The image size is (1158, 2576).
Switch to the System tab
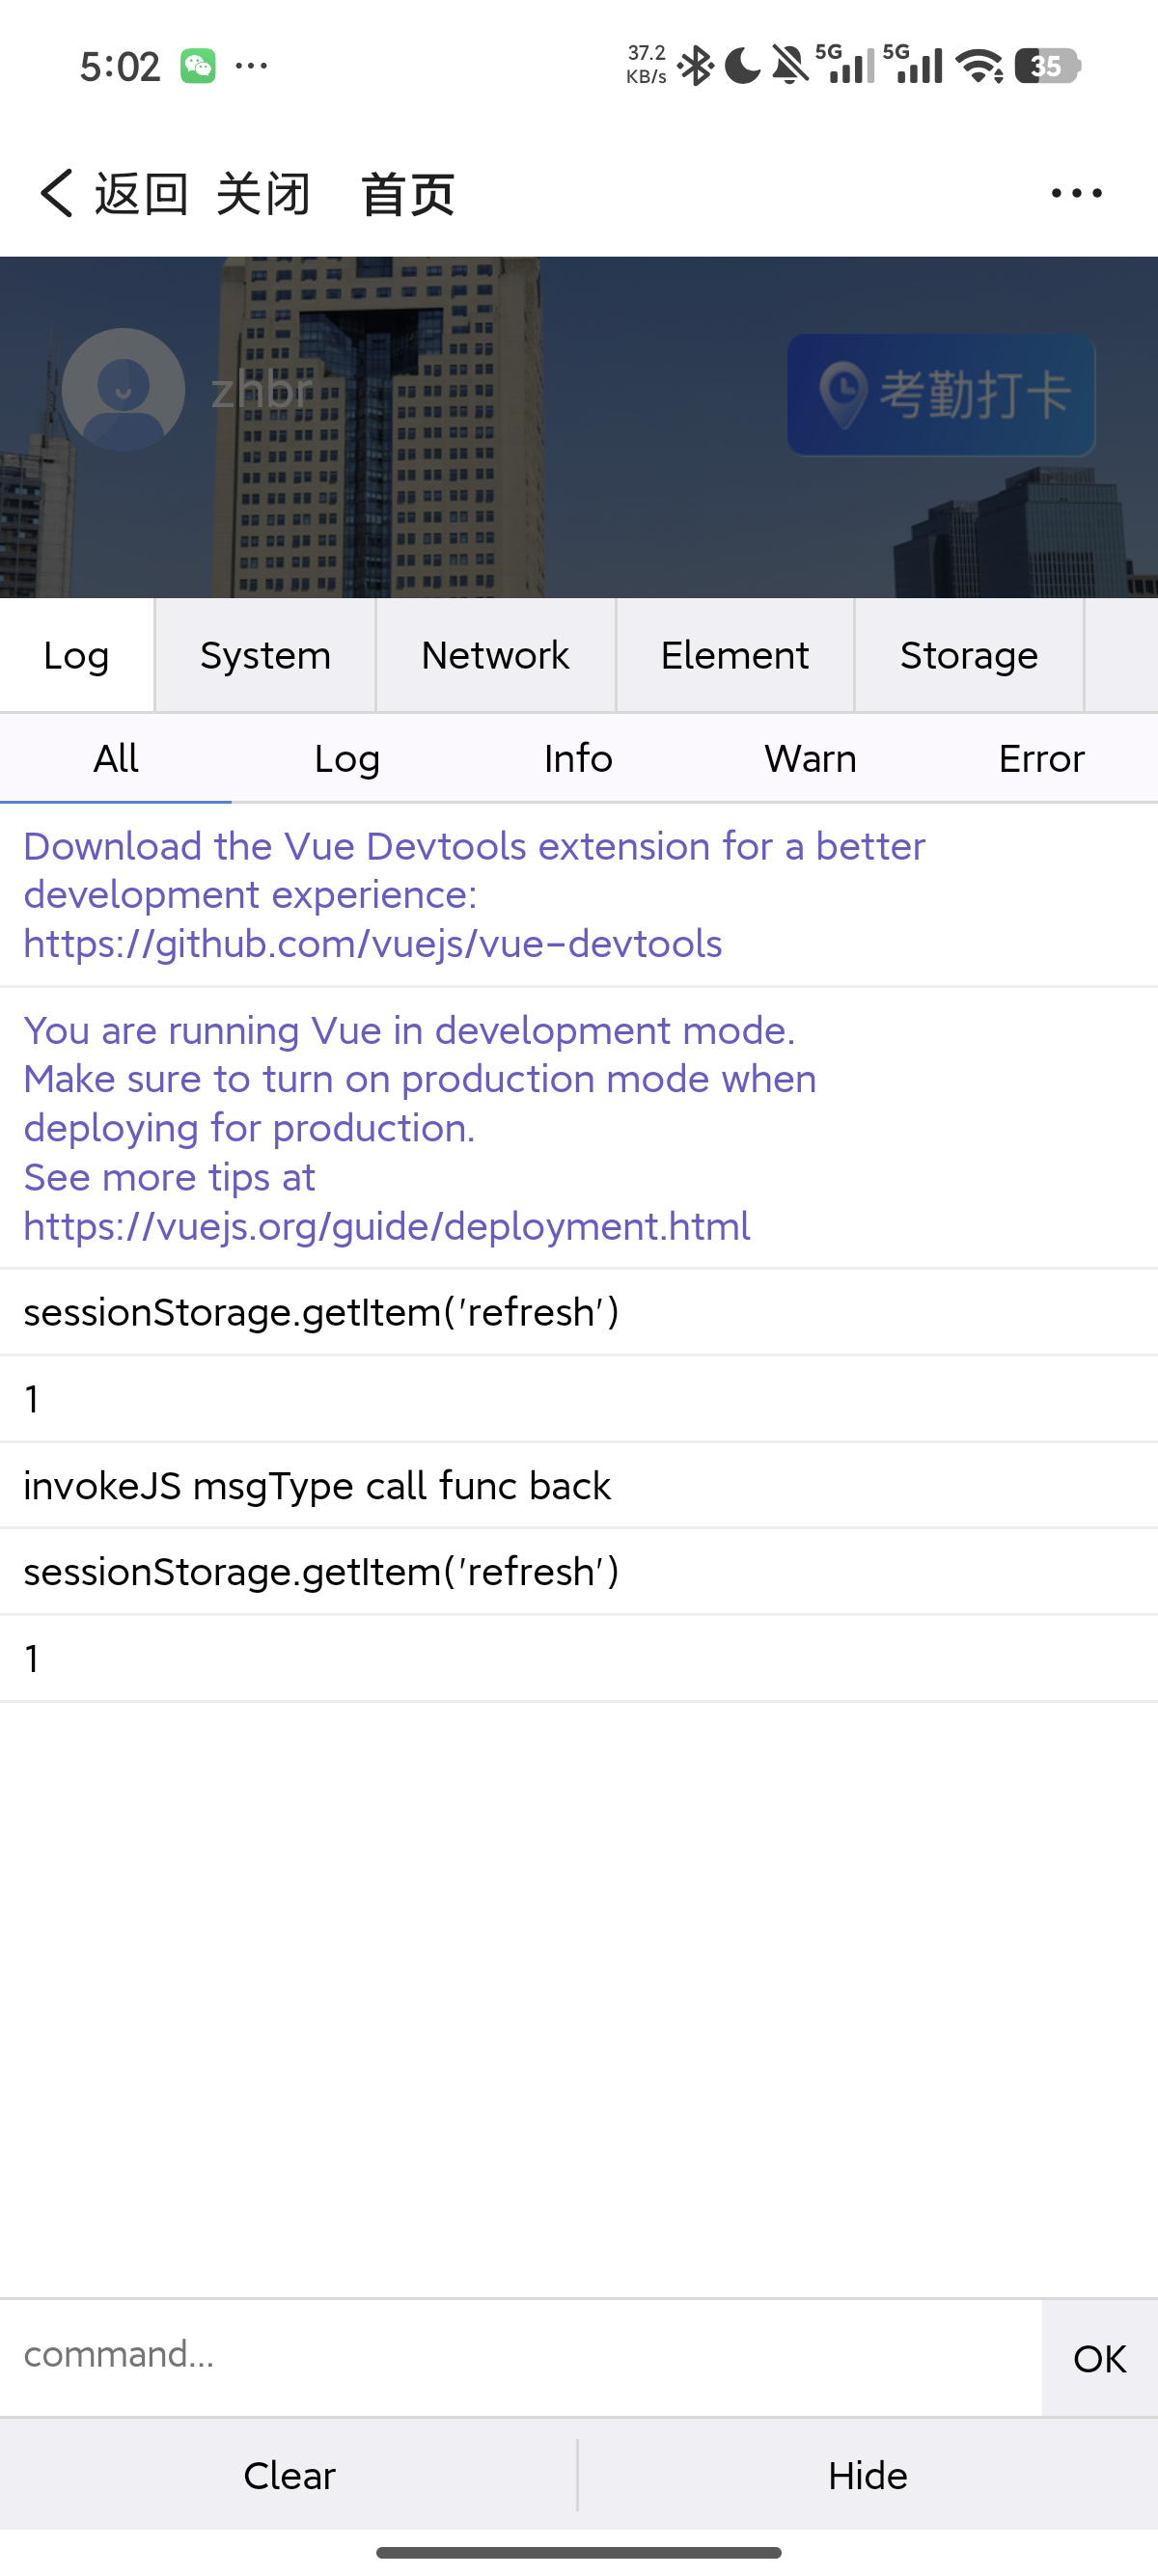click(265, 656)
